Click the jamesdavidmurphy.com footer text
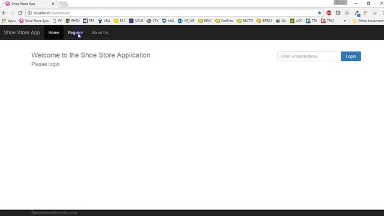Viewport: 384px width, 216px height. (x=54, y=212)
